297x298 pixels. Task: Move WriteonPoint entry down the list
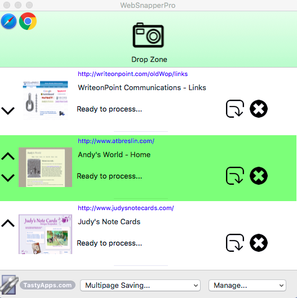[8, 111]
